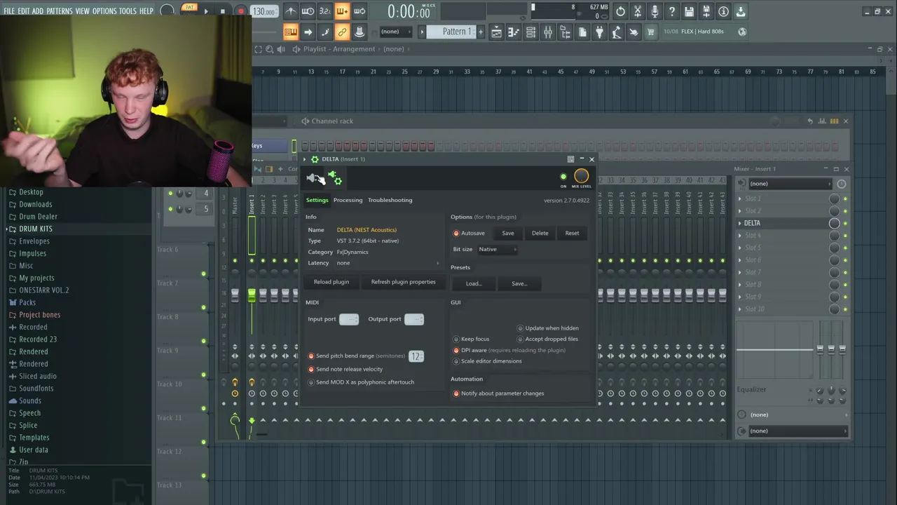Open the (none) pattern snap dropdown
This screenshot has width=897, height=505.
[395, 32]
